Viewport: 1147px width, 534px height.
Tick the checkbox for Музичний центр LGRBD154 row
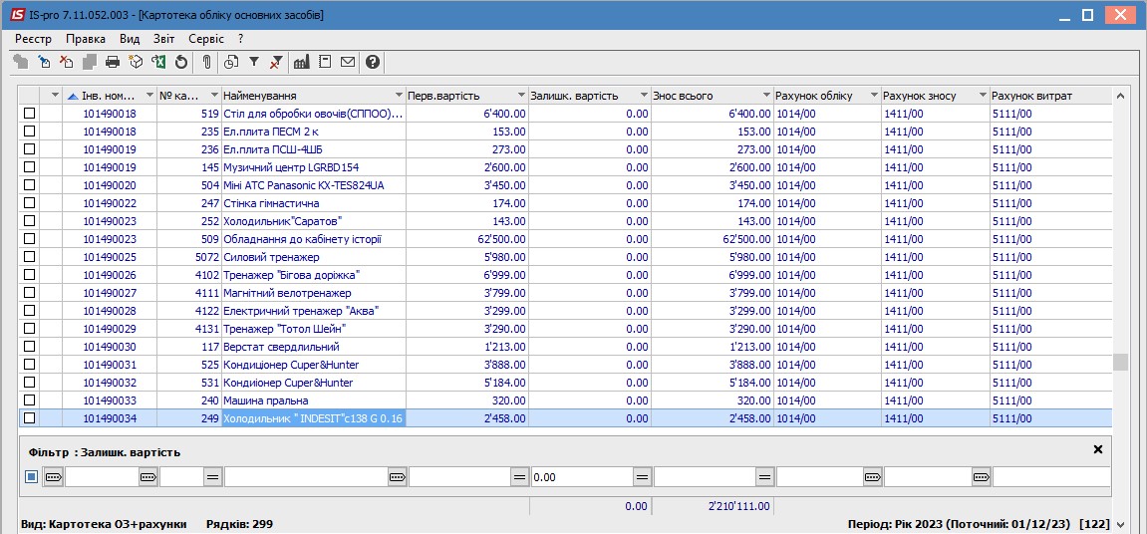pyautogui.click(x=29, y=166)
